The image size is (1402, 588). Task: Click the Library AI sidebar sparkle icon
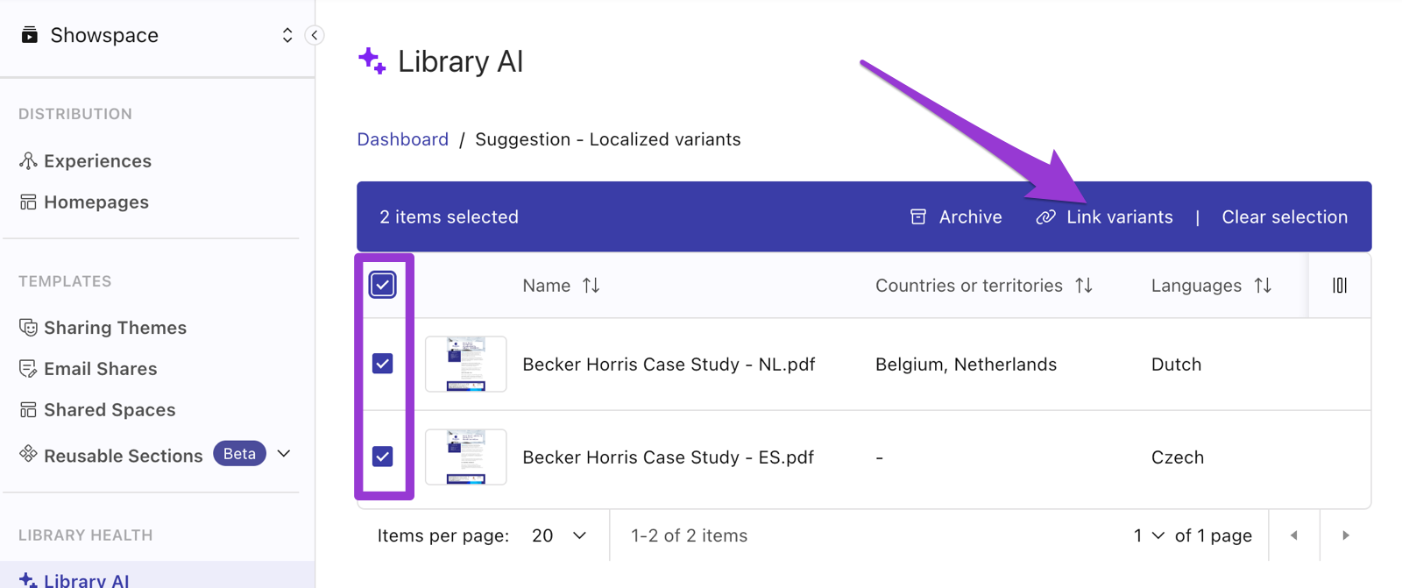(x=28, y=580)
